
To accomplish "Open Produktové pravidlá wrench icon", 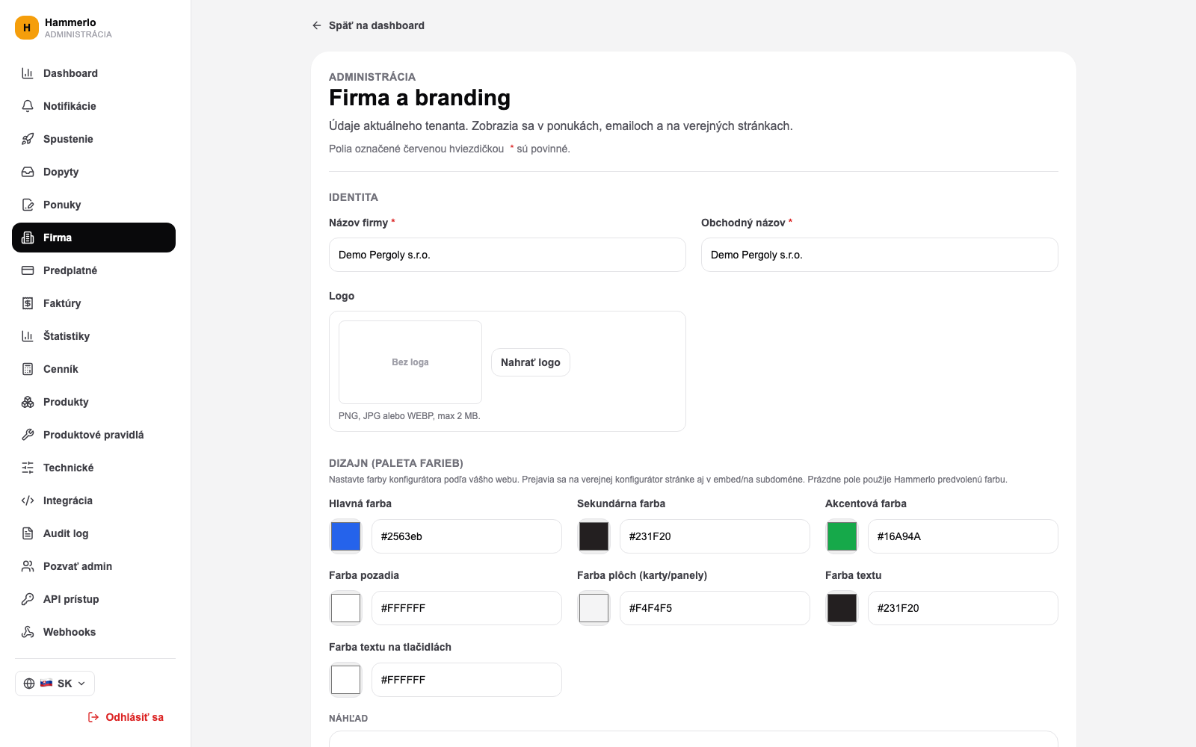I will click(x=28, y=435).
